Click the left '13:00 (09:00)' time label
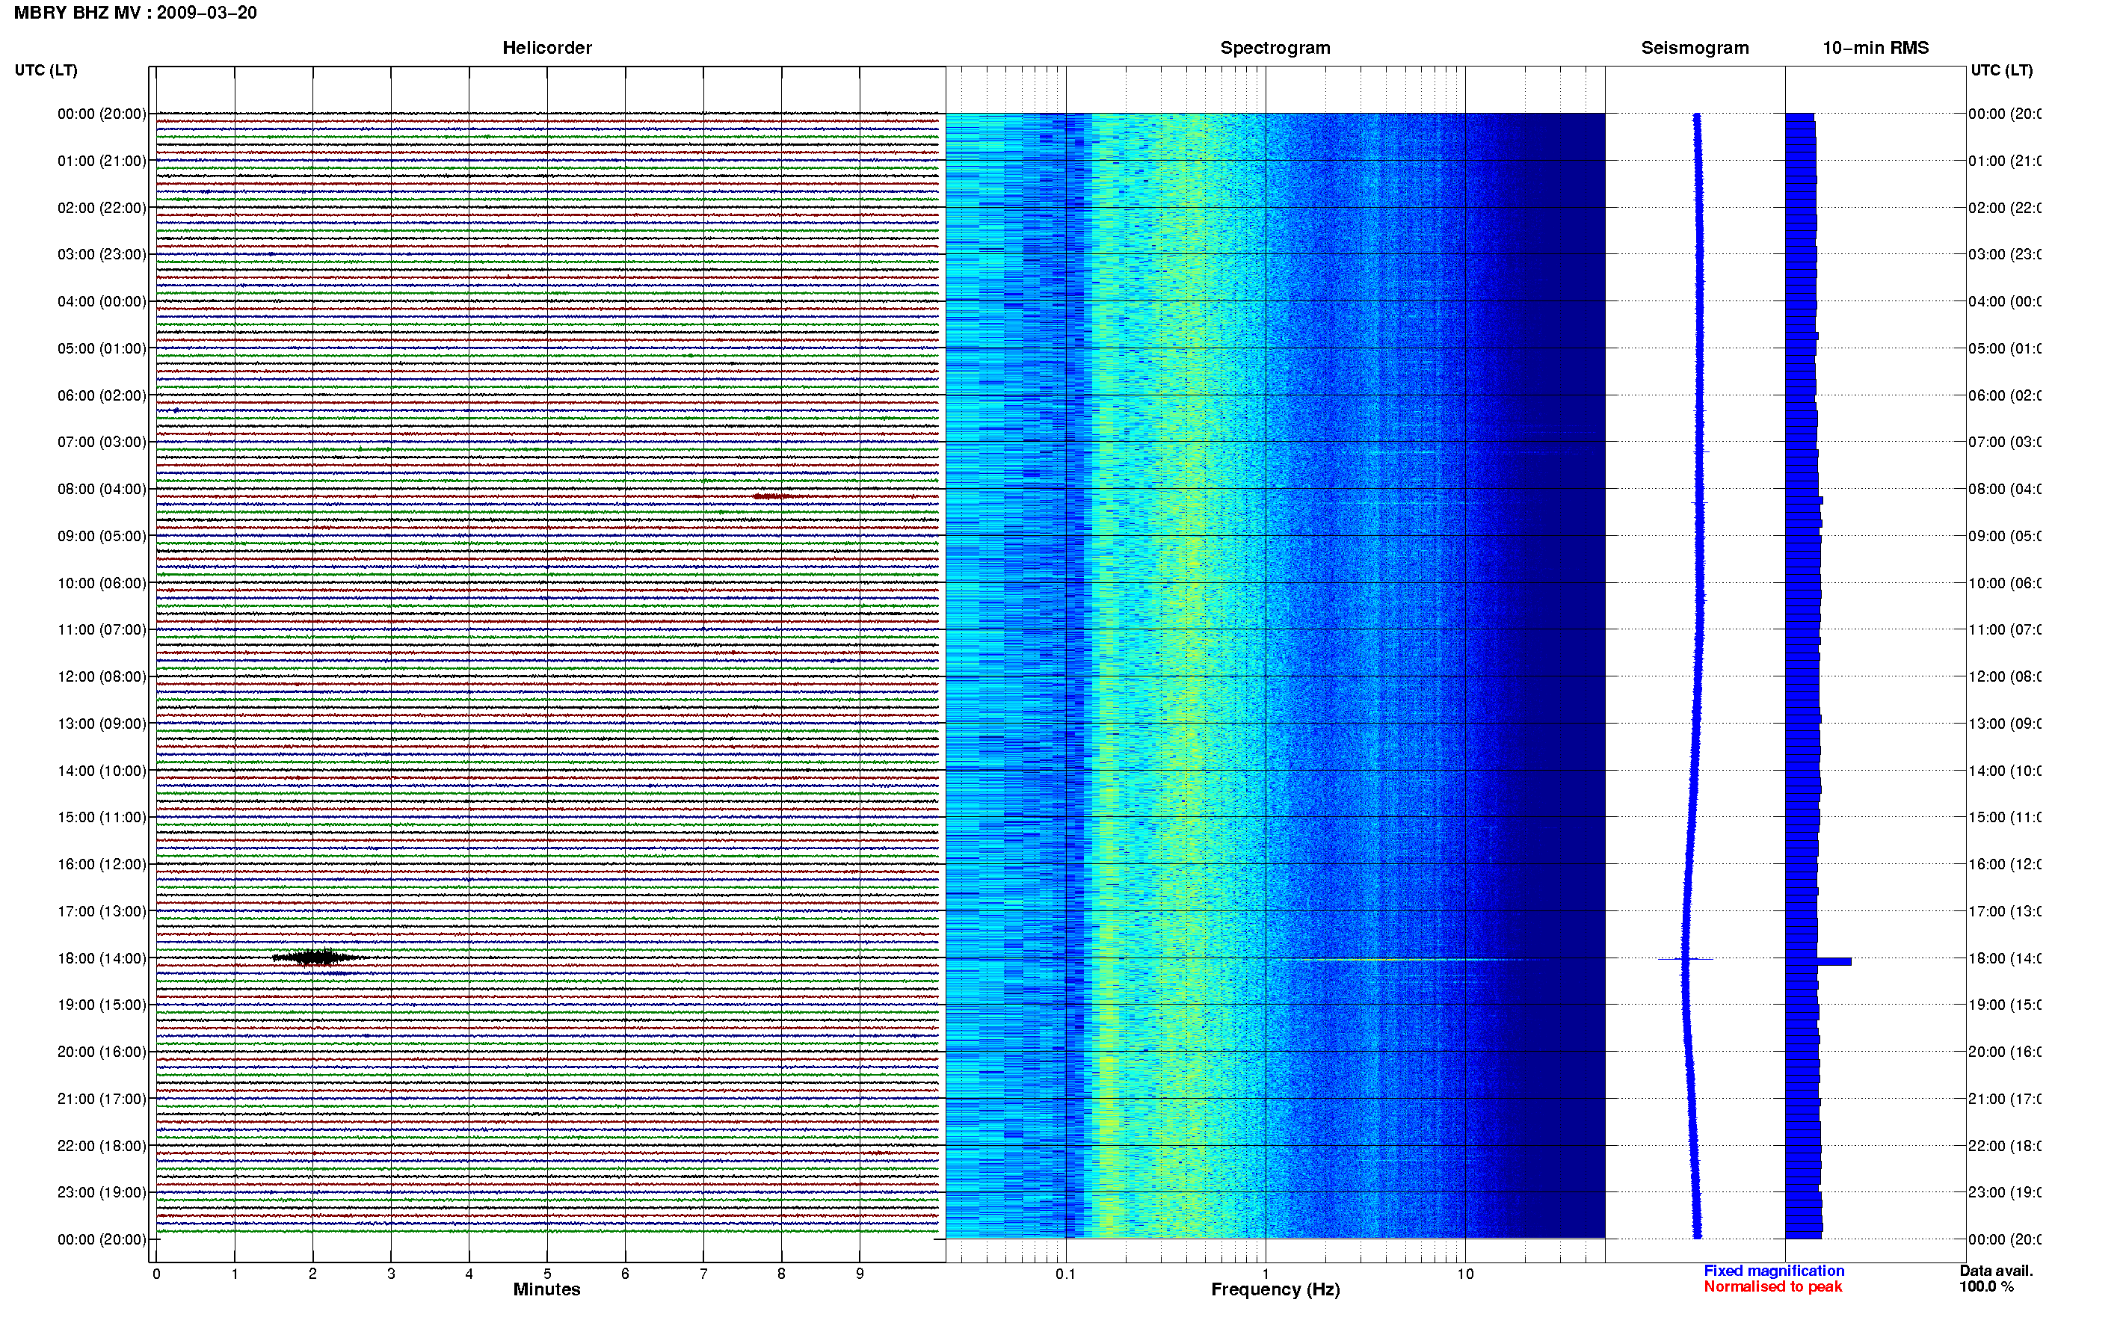2126x1329 pixels. click(102, 724)
